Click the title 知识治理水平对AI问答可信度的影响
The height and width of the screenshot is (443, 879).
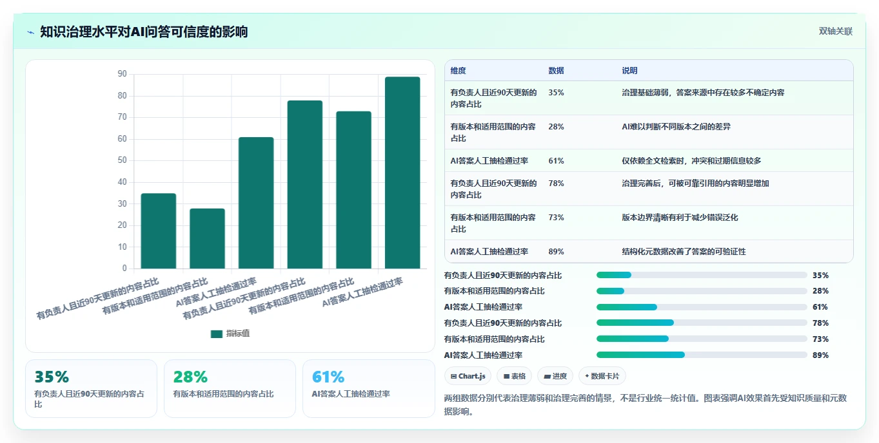[144, 32]
